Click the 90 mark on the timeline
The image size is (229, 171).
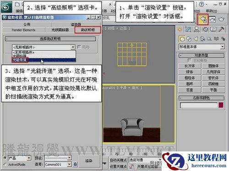pyautogui.click(x=145, y=154)
